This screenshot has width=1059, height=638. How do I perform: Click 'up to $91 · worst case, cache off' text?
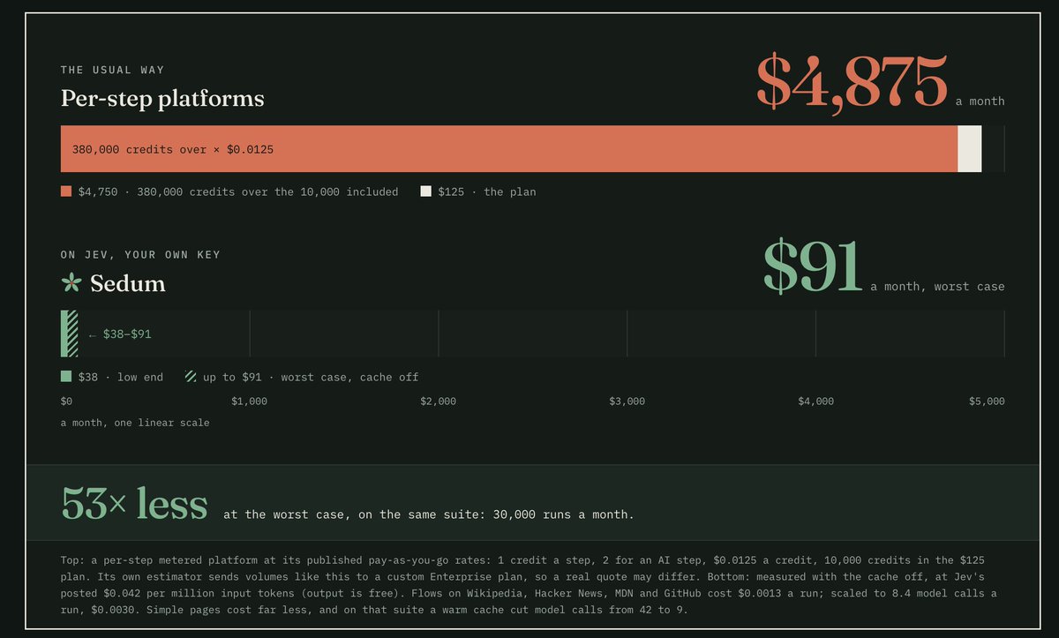(311, 377)
